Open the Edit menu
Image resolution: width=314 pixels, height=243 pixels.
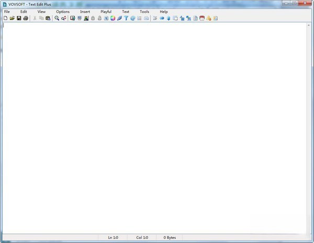(x=24, y=12)
